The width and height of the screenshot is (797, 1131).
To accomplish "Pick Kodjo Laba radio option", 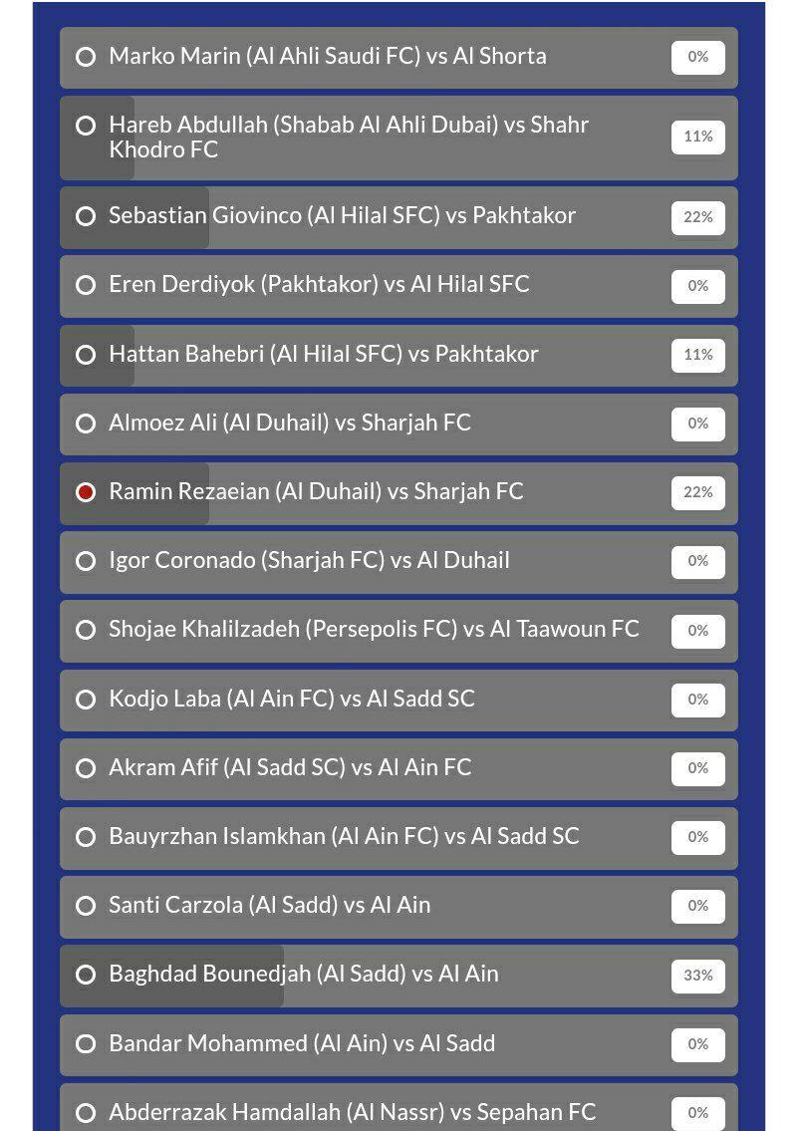I will pos(87,700).
